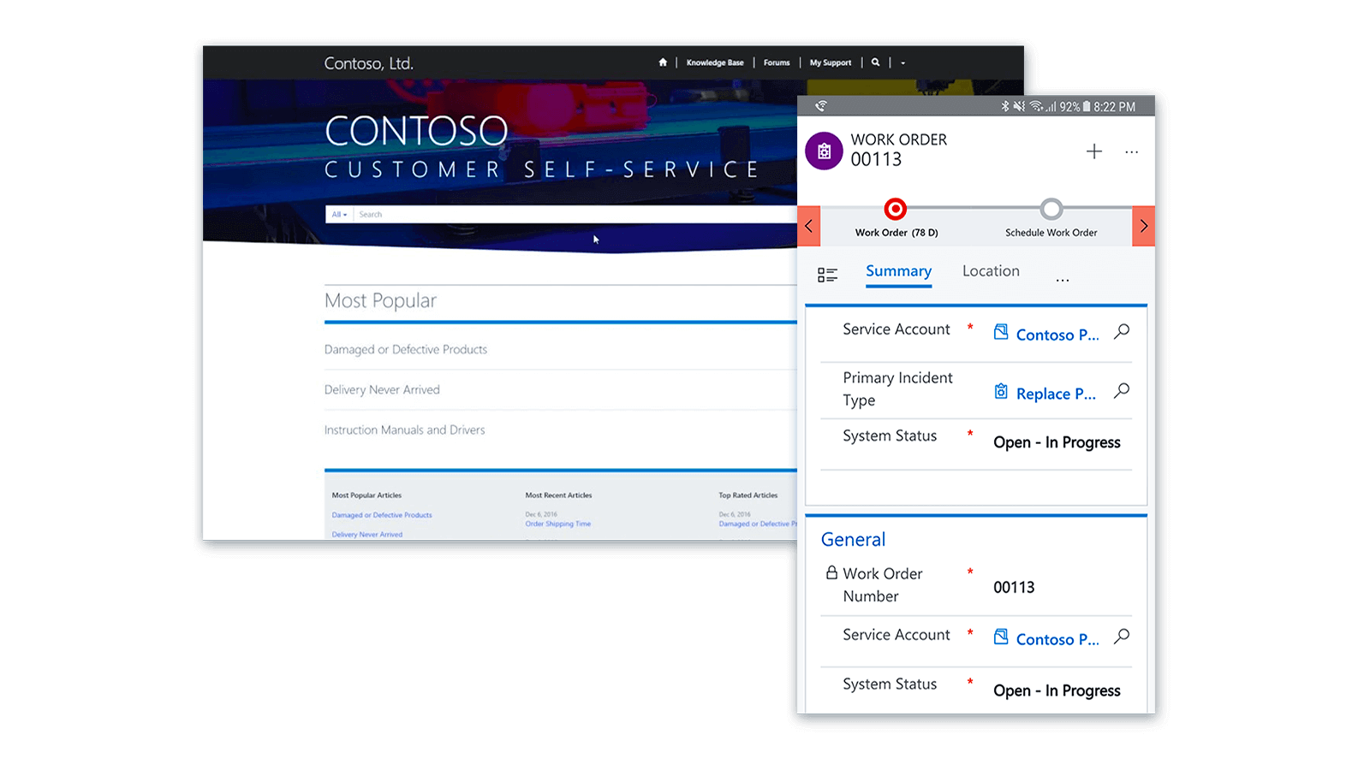The width and height of the screenshot is (1370, 770).
Task: Open Delivery Never Arrived in the Most Popular list
Action: tap(382, 389)
